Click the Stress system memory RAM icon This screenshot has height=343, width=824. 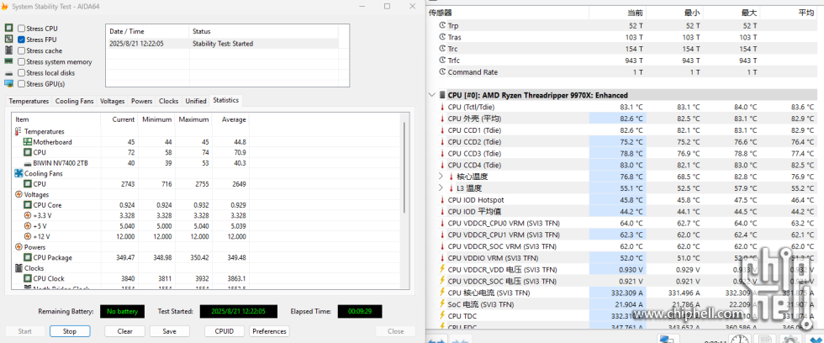click(9, 61)
